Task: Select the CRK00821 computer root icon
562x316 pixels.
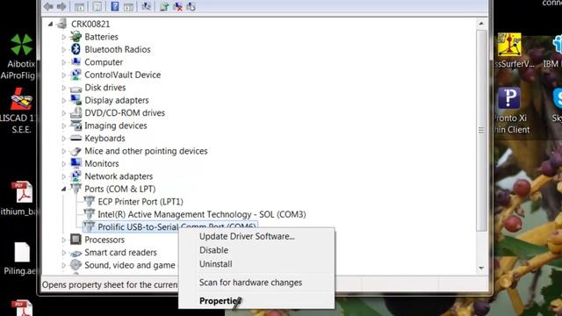Action: 62,24
